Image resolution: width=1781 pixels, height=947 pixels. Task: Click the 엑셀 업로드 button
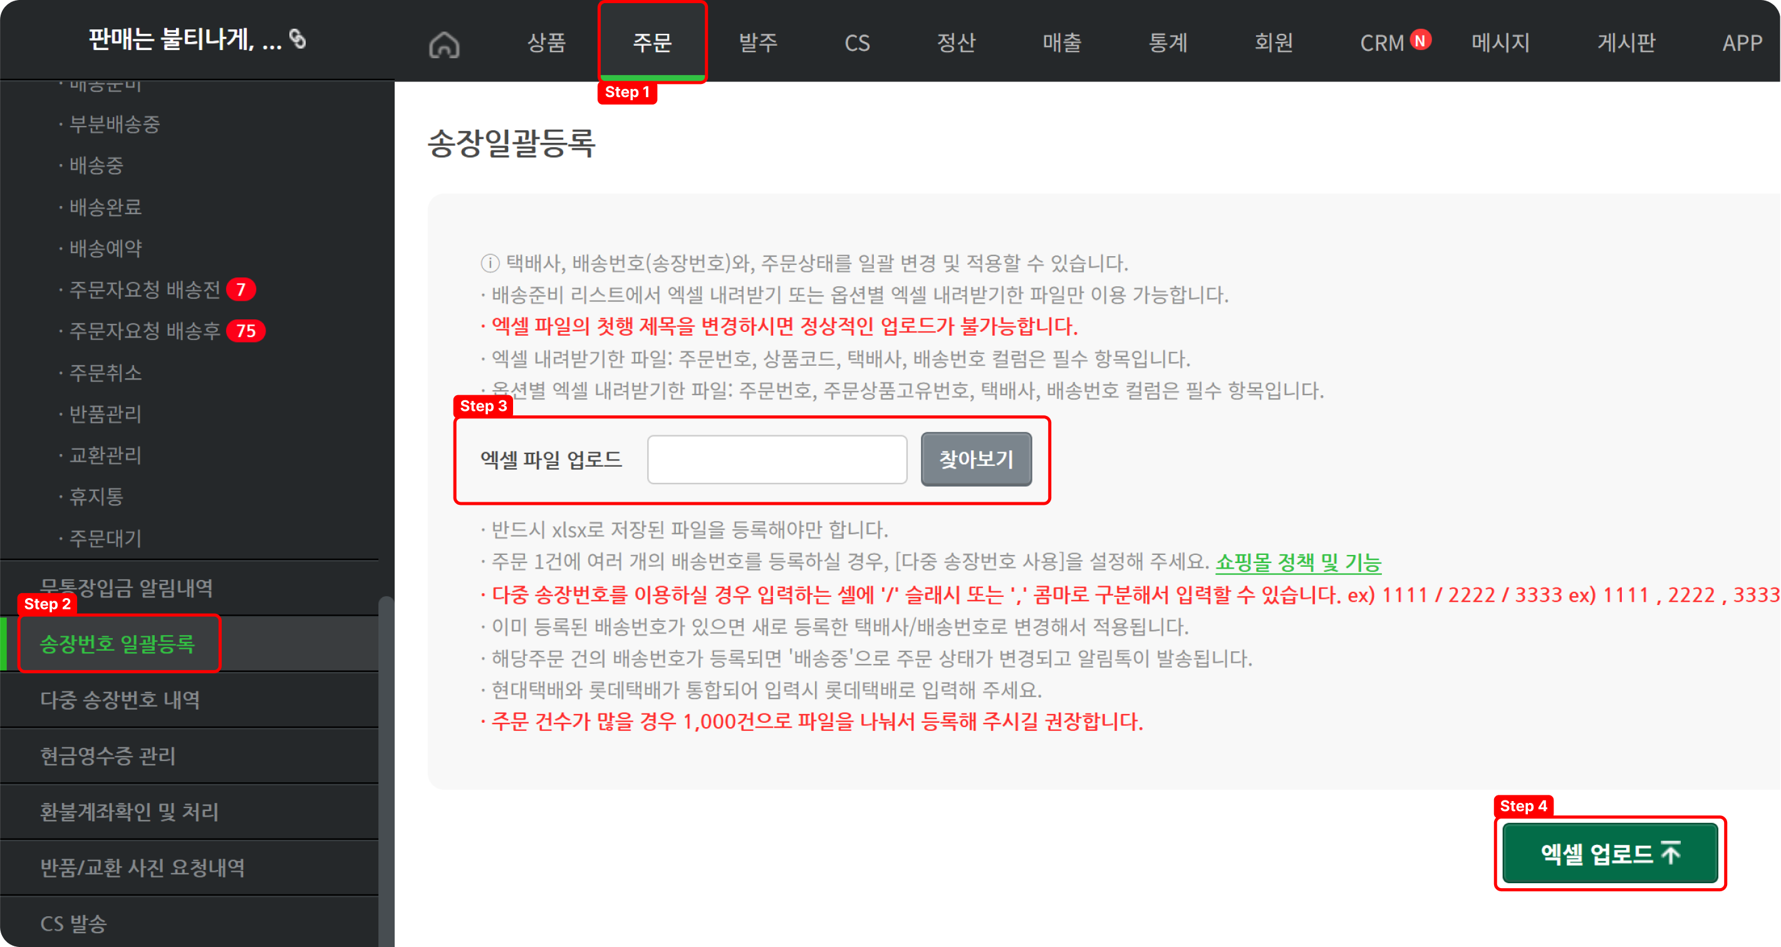1611,854
